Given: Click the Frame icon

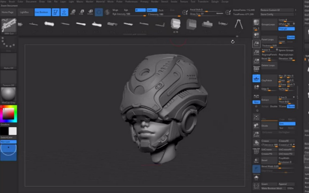Looking at the screenshot, I should click(x=256, y=117).
